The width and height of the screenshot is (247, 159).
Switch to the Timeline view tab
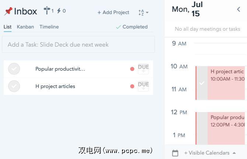tap(49, 27)
